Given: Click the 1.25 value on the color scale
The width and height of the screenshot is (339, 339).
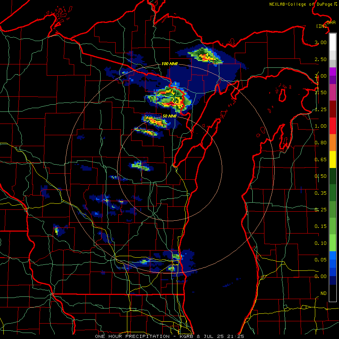Looking at the screenshot, I should click(x=321, y=109).
